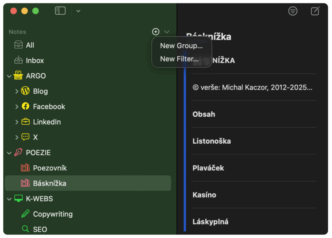Click the plus add icon in Notes header
The width and height of the screenshot is (332, 238).
click(156, 32)
